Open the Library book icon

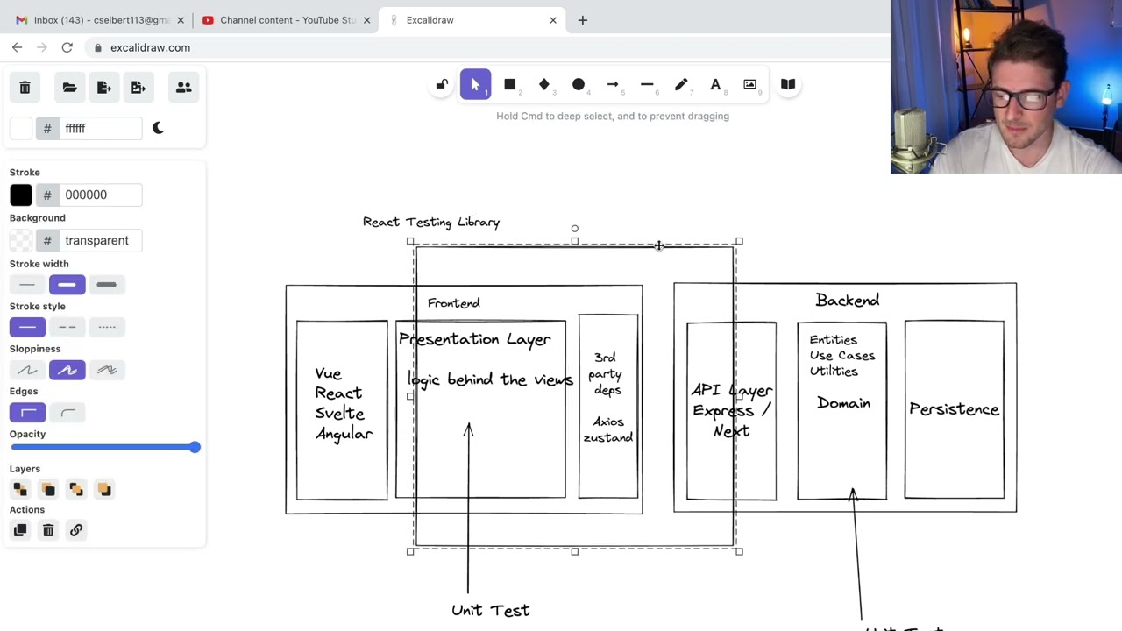click(x=788, y=85)
